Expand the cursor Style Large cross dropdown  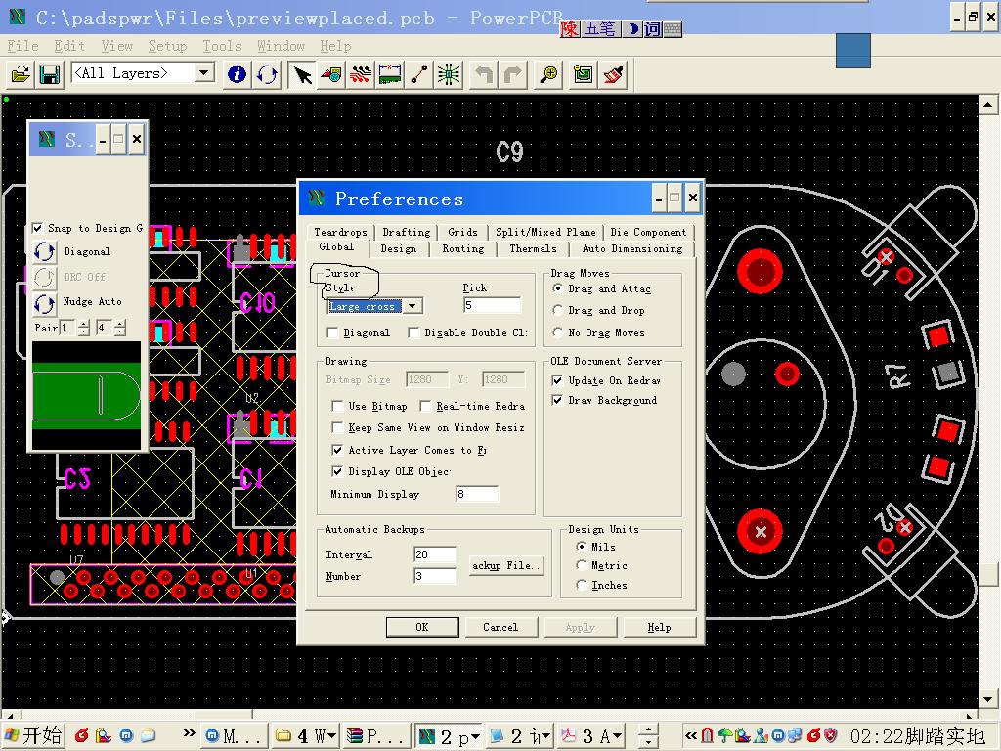coord(413,306)
